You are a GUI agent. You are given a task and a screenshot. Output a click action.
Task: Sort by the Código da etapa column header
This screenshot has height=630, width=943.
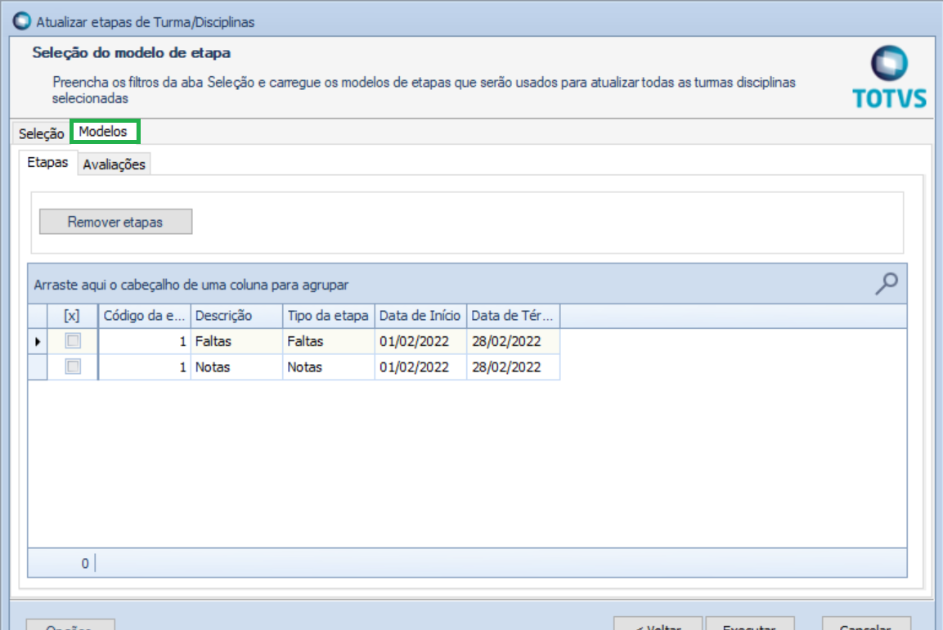(144, 316)
